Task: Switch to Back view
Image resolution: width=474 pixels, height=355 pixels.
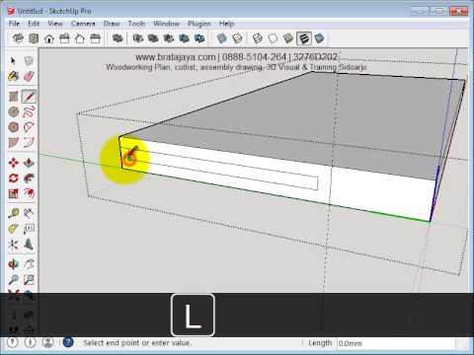Action: click(x=80, y=38)
